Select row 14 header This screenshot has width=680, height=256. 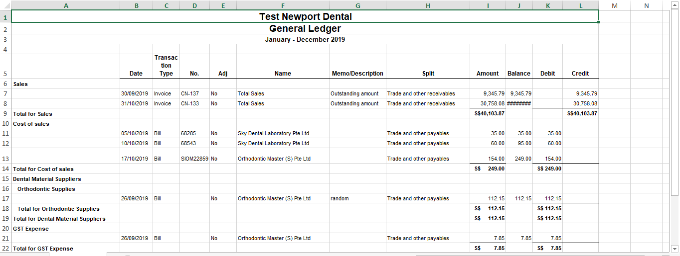pyautogui.click(x=5, y=169)
